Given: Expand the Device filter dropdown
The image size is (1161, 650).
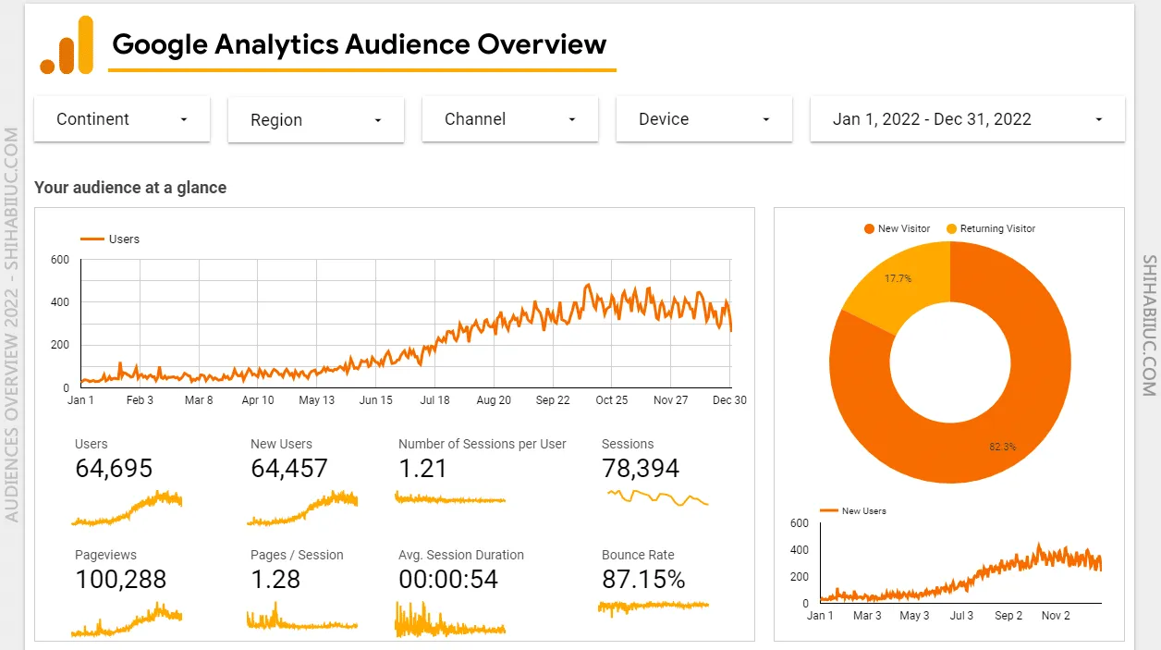Looking at the screenshot, I should tap(704, 119).
